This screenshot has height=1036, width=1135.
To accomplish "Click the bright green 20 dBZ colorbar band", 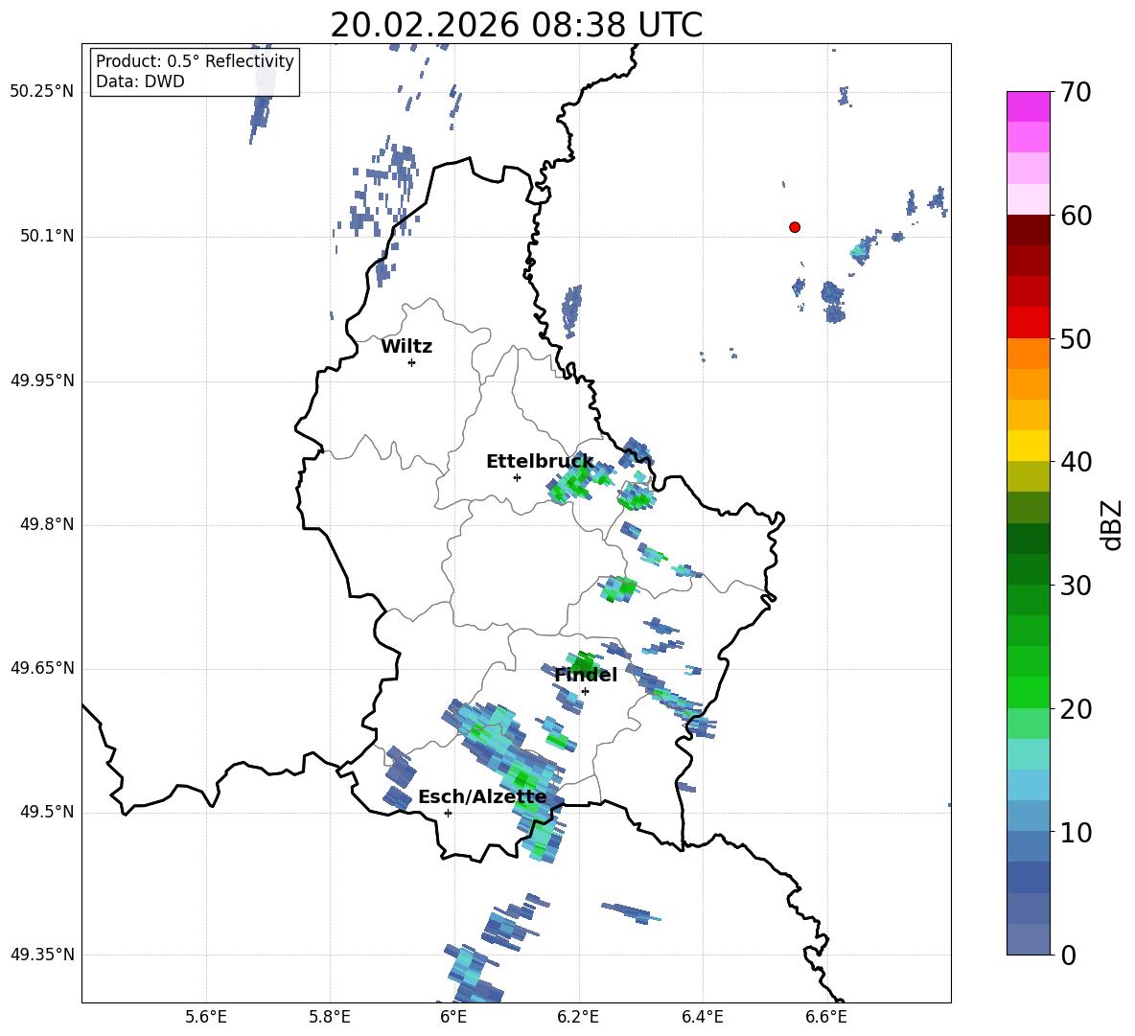I will tap(1028, 692).
